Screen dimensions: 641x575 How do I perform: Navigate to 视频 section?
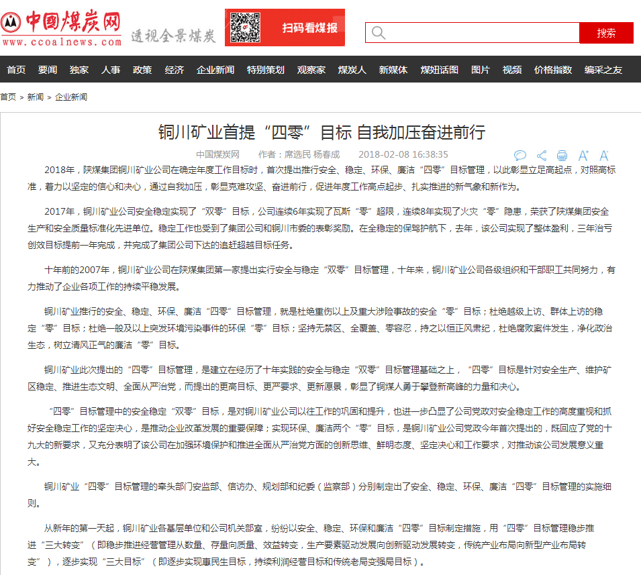(512, 70)
